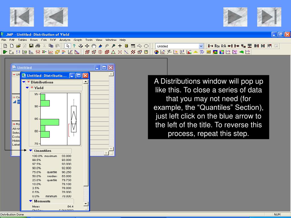Go to the next slide
This screenshot has height=218, width=291.
[235, 17]
